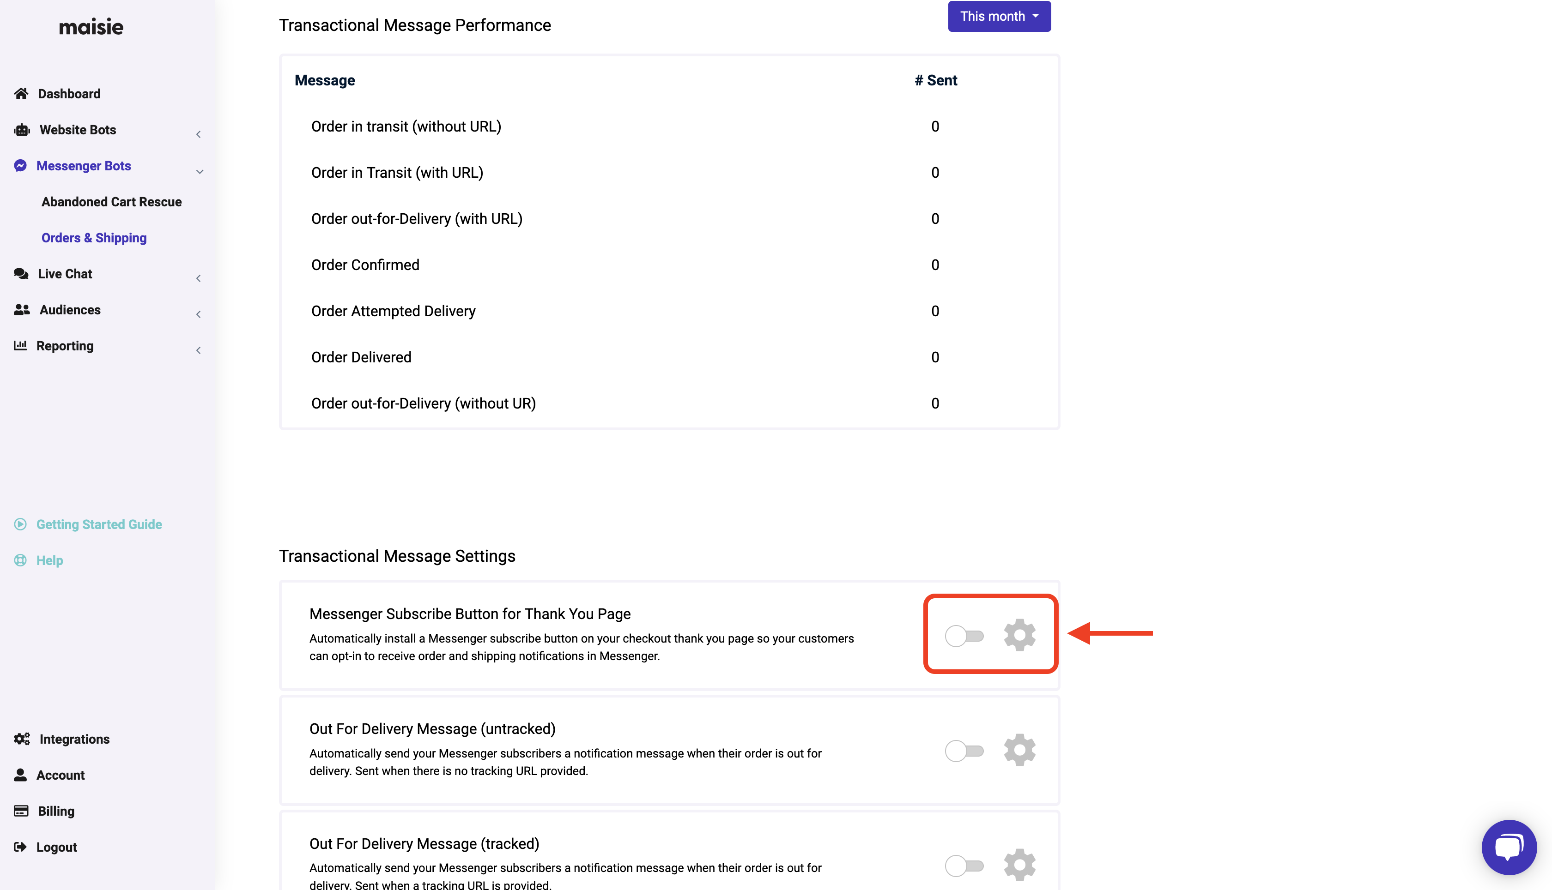The image size is (1552, 890).
Task: Open settings gear for Out For Delivery untracked
Action: click(x=1019, y=749)
